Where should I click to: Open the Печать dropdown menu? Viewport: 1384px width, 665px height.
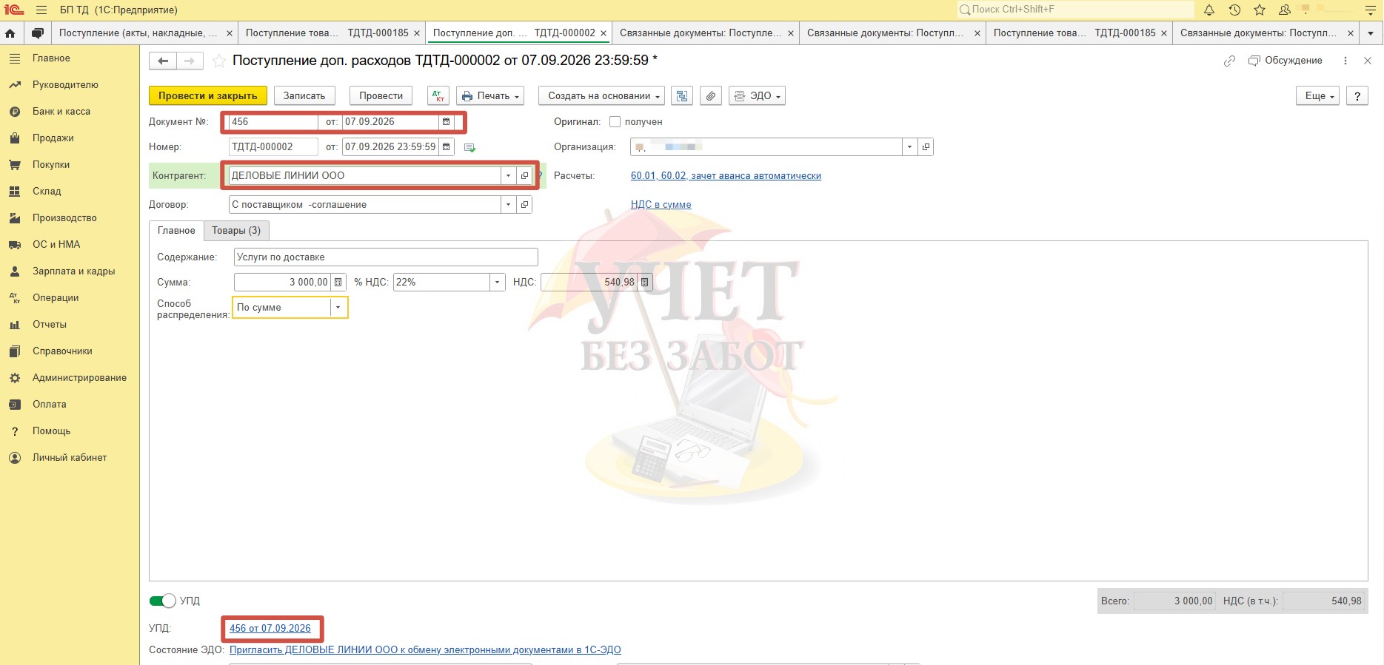coord(490,96)
